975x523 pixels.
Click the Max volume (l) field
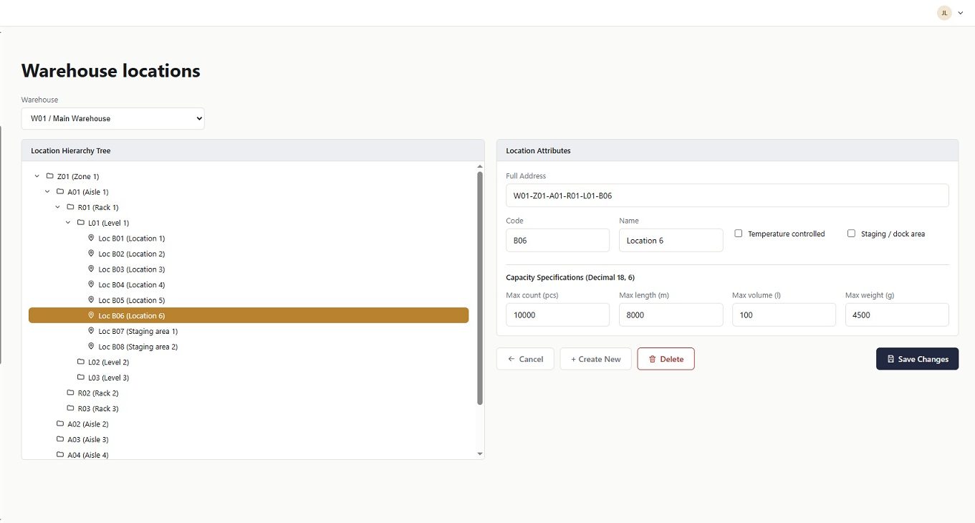(x=784, y=315)
